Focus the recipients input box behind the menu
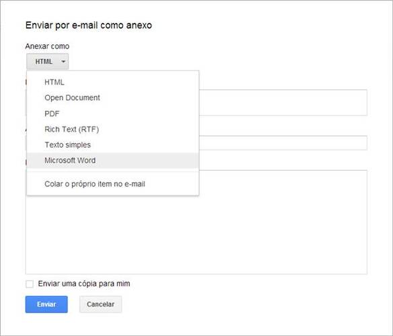Viewport: 393px width, 336px height. coord(283,102)
